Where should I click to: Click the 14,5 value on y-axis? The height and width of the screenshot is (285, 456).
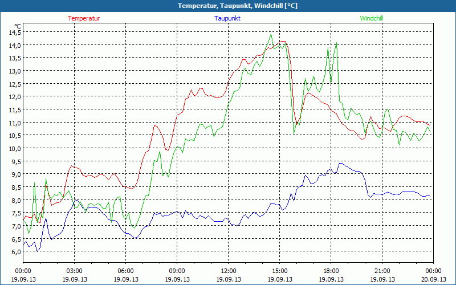14,32
